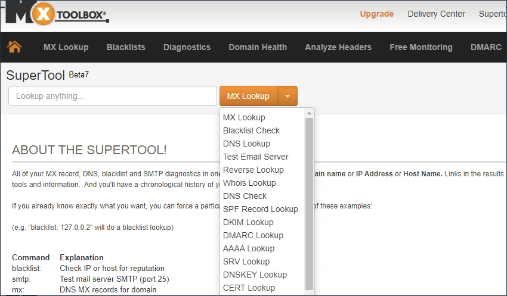Image resolution: width=507 pixels, height=296 pixels.
Task: Click the orange MX Lookup button
Action: (x=248, y=96)
